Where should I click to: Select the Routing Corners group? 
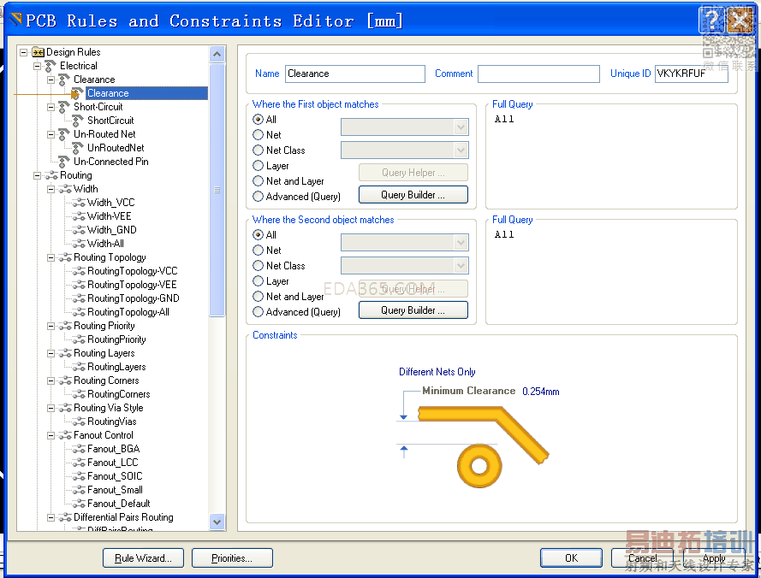(106, 380)
